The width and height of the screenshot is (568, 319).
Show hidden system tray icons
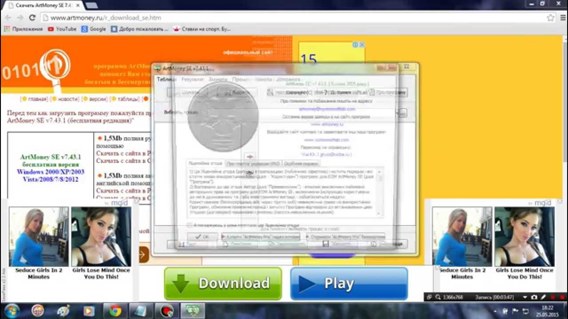[x=496, y=311]
